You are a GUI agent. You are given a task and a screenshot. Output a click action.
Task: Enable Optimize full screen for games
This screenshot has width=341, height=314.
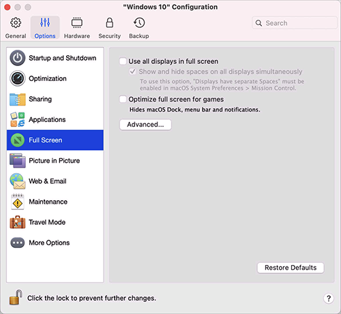123,99
